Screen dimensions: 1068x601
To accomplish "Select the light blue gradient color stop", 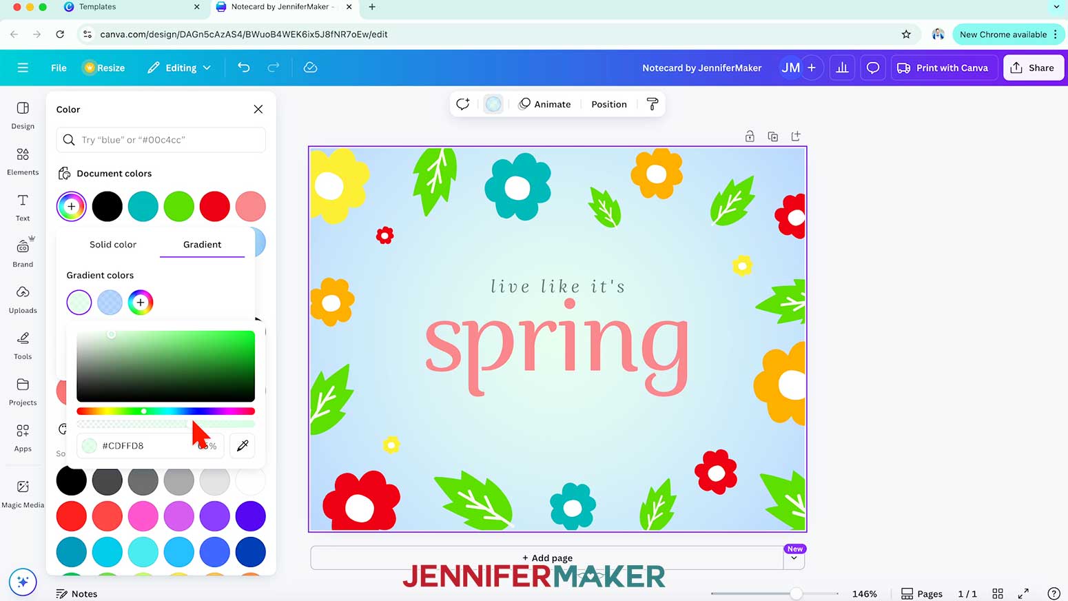I will pos(110,302).
